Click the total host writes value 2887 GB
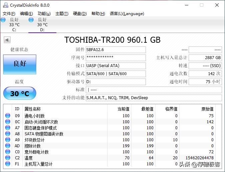225x172 pixels. click(205, 57)
